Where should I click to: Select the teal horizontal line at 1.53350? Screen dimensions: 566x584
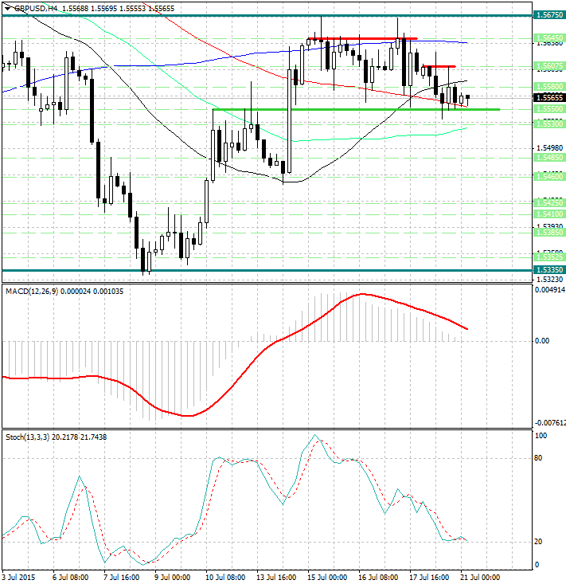point(267,270)
